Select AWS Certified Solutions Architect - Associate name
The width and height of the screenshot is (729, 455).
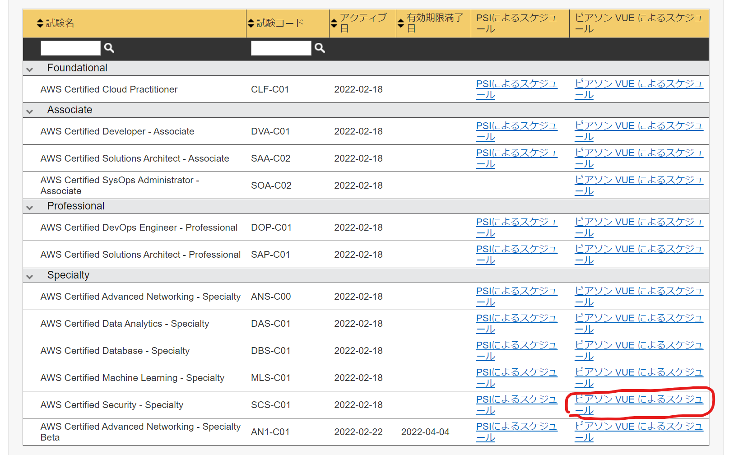pos(135,158)
